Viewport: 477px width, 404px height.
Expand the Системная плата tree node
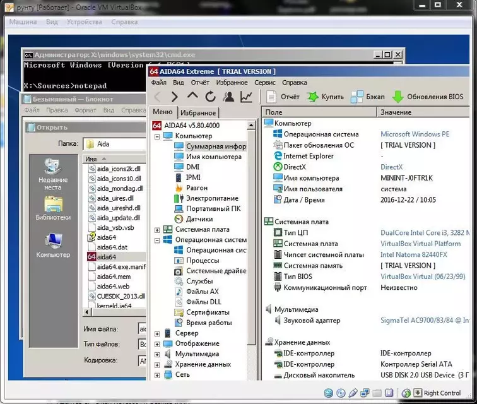[x=157, y=230]
